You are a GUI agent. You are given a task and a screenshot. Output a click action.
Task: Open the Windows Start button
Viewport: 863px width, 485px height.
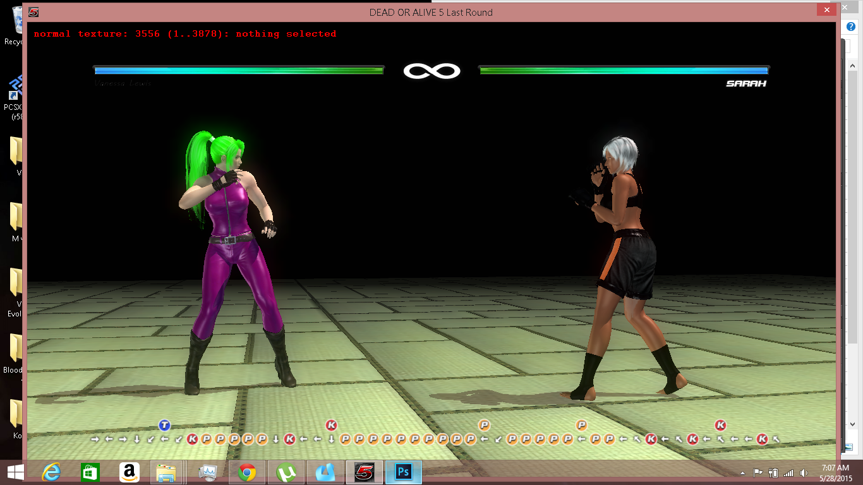click(x=15, y=472)
